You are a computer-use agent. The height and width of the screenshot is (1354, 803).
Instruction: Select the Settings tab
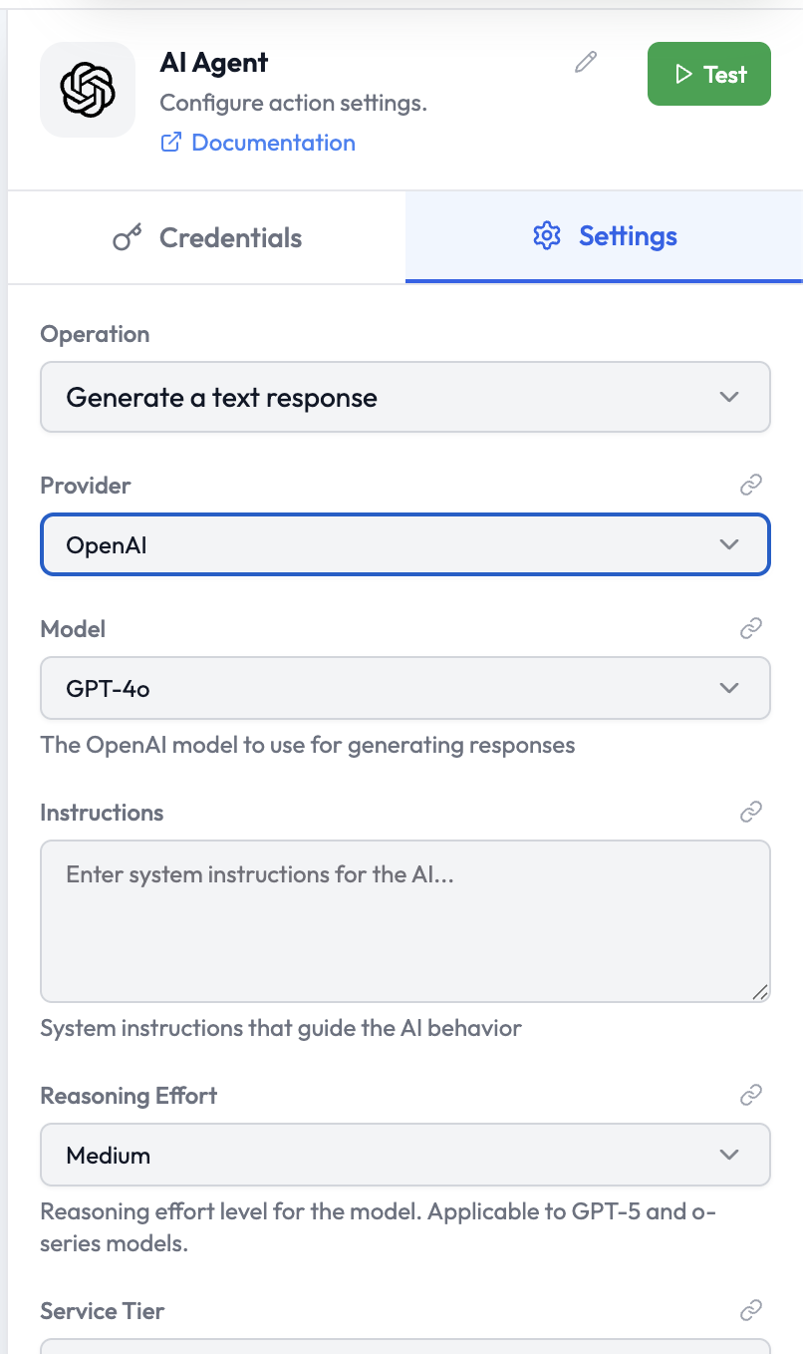(604, 236)
